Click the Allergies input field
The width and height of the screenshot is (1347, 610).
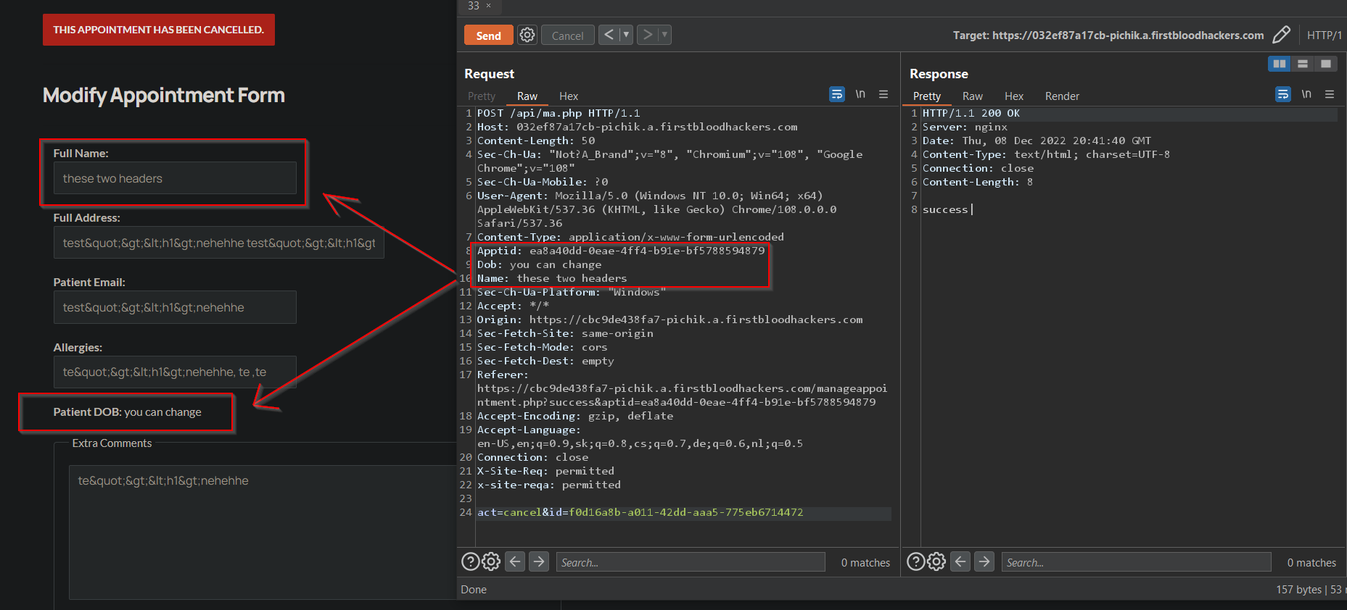tap(175, 372)
